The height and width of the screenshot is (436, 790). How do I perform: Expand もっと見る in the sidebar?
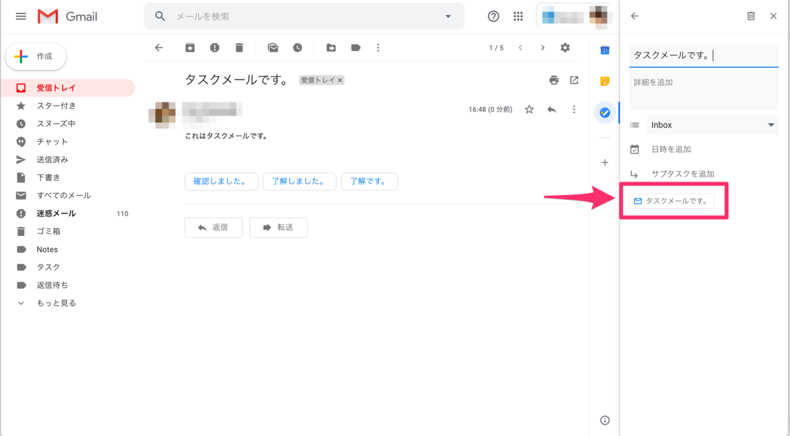[x=54, y=303]
